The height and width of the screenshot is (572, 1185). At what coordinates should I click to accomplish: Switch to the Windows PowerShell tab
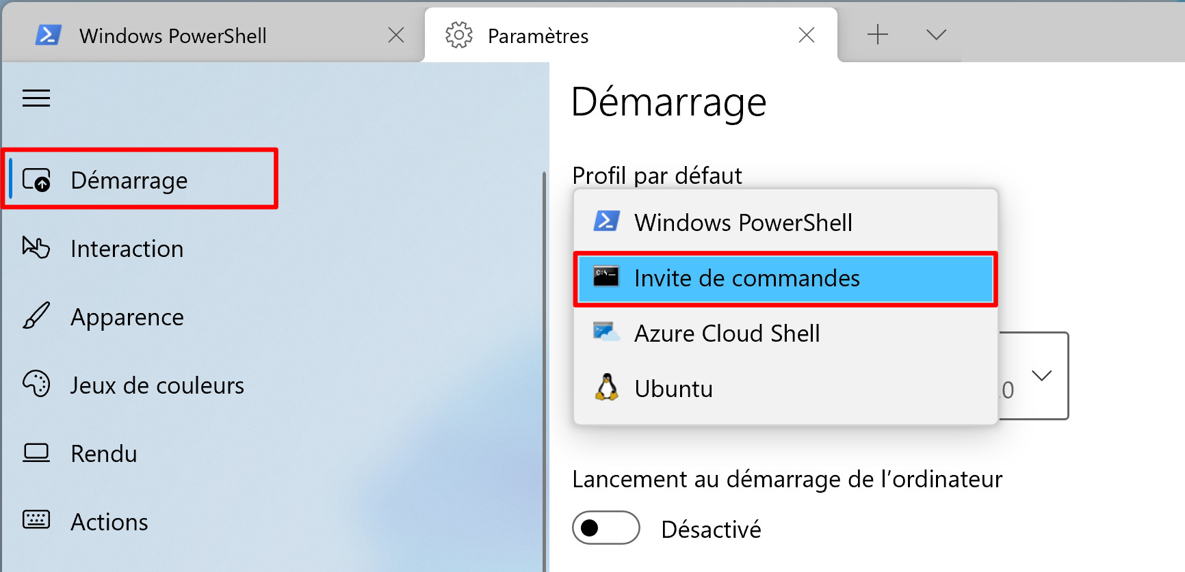point(173,36)
